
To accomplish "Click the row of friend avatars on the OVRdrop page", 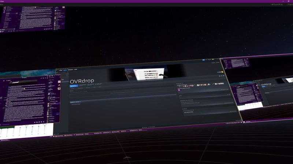I will (200, 85).
